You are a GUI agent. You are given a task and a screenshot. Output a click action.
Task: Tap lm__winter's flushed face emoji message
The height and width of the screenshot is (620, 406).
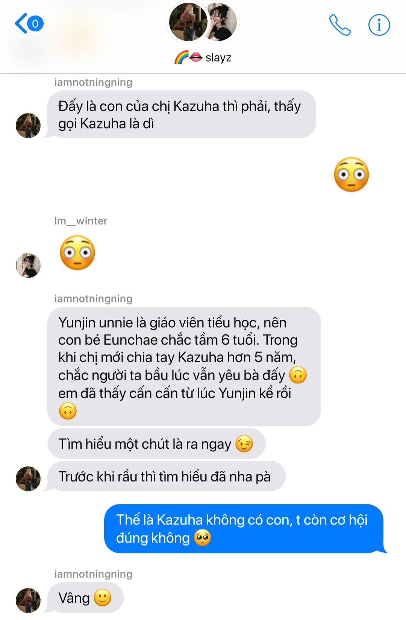coord(77,253)
